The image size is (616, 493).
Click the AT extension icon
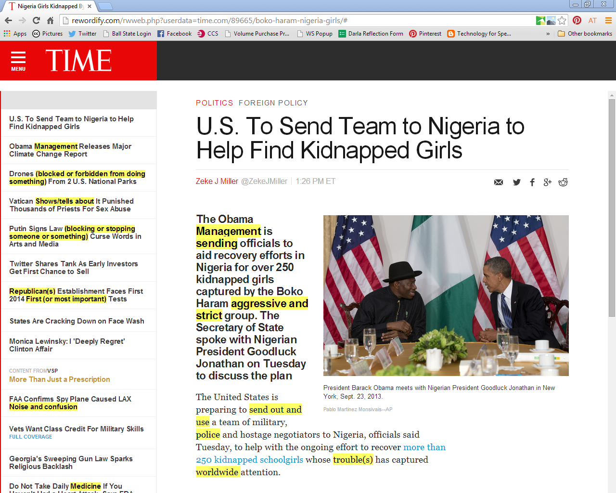[x=592, y=20]
